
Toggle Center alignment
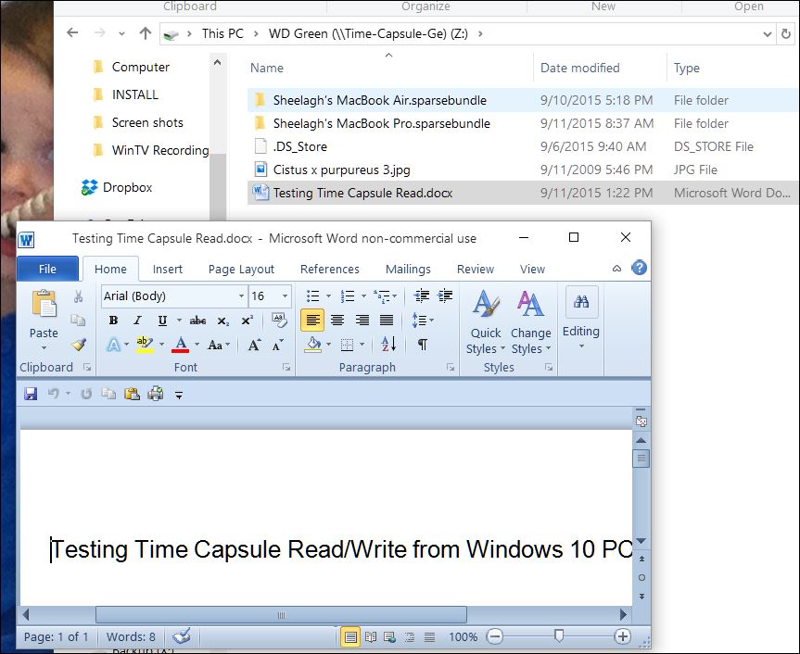[337, 321]
